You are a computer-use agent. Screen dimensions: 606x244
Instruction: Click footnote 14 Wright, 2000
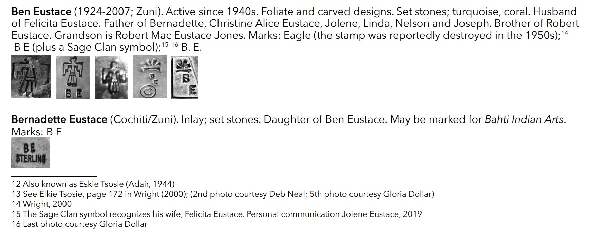click(42, 204)
